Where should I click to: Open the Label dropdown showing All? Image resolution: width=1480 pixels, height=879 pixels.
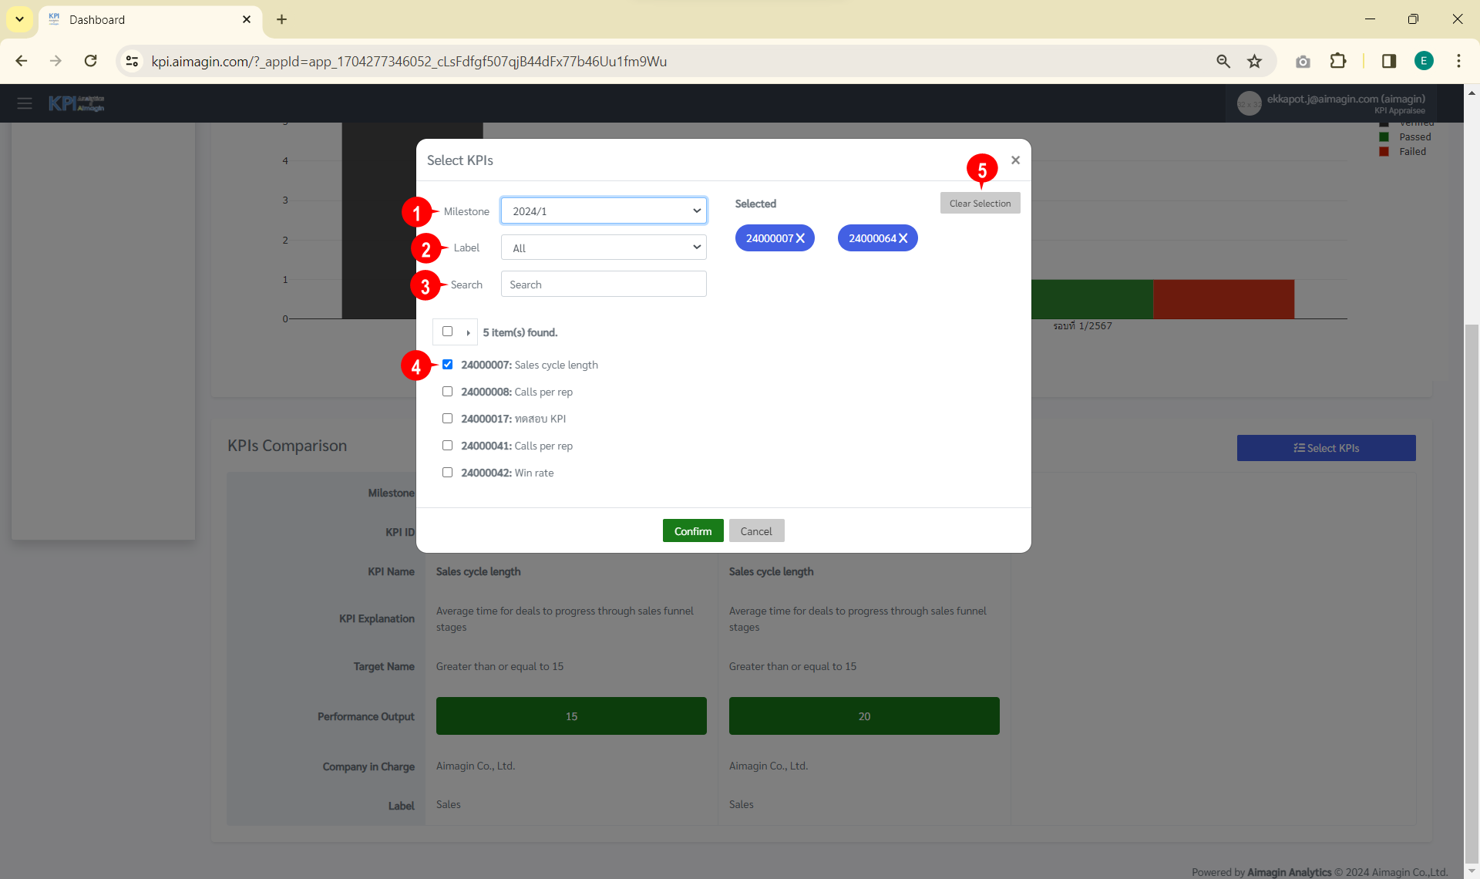coord(604,248)
